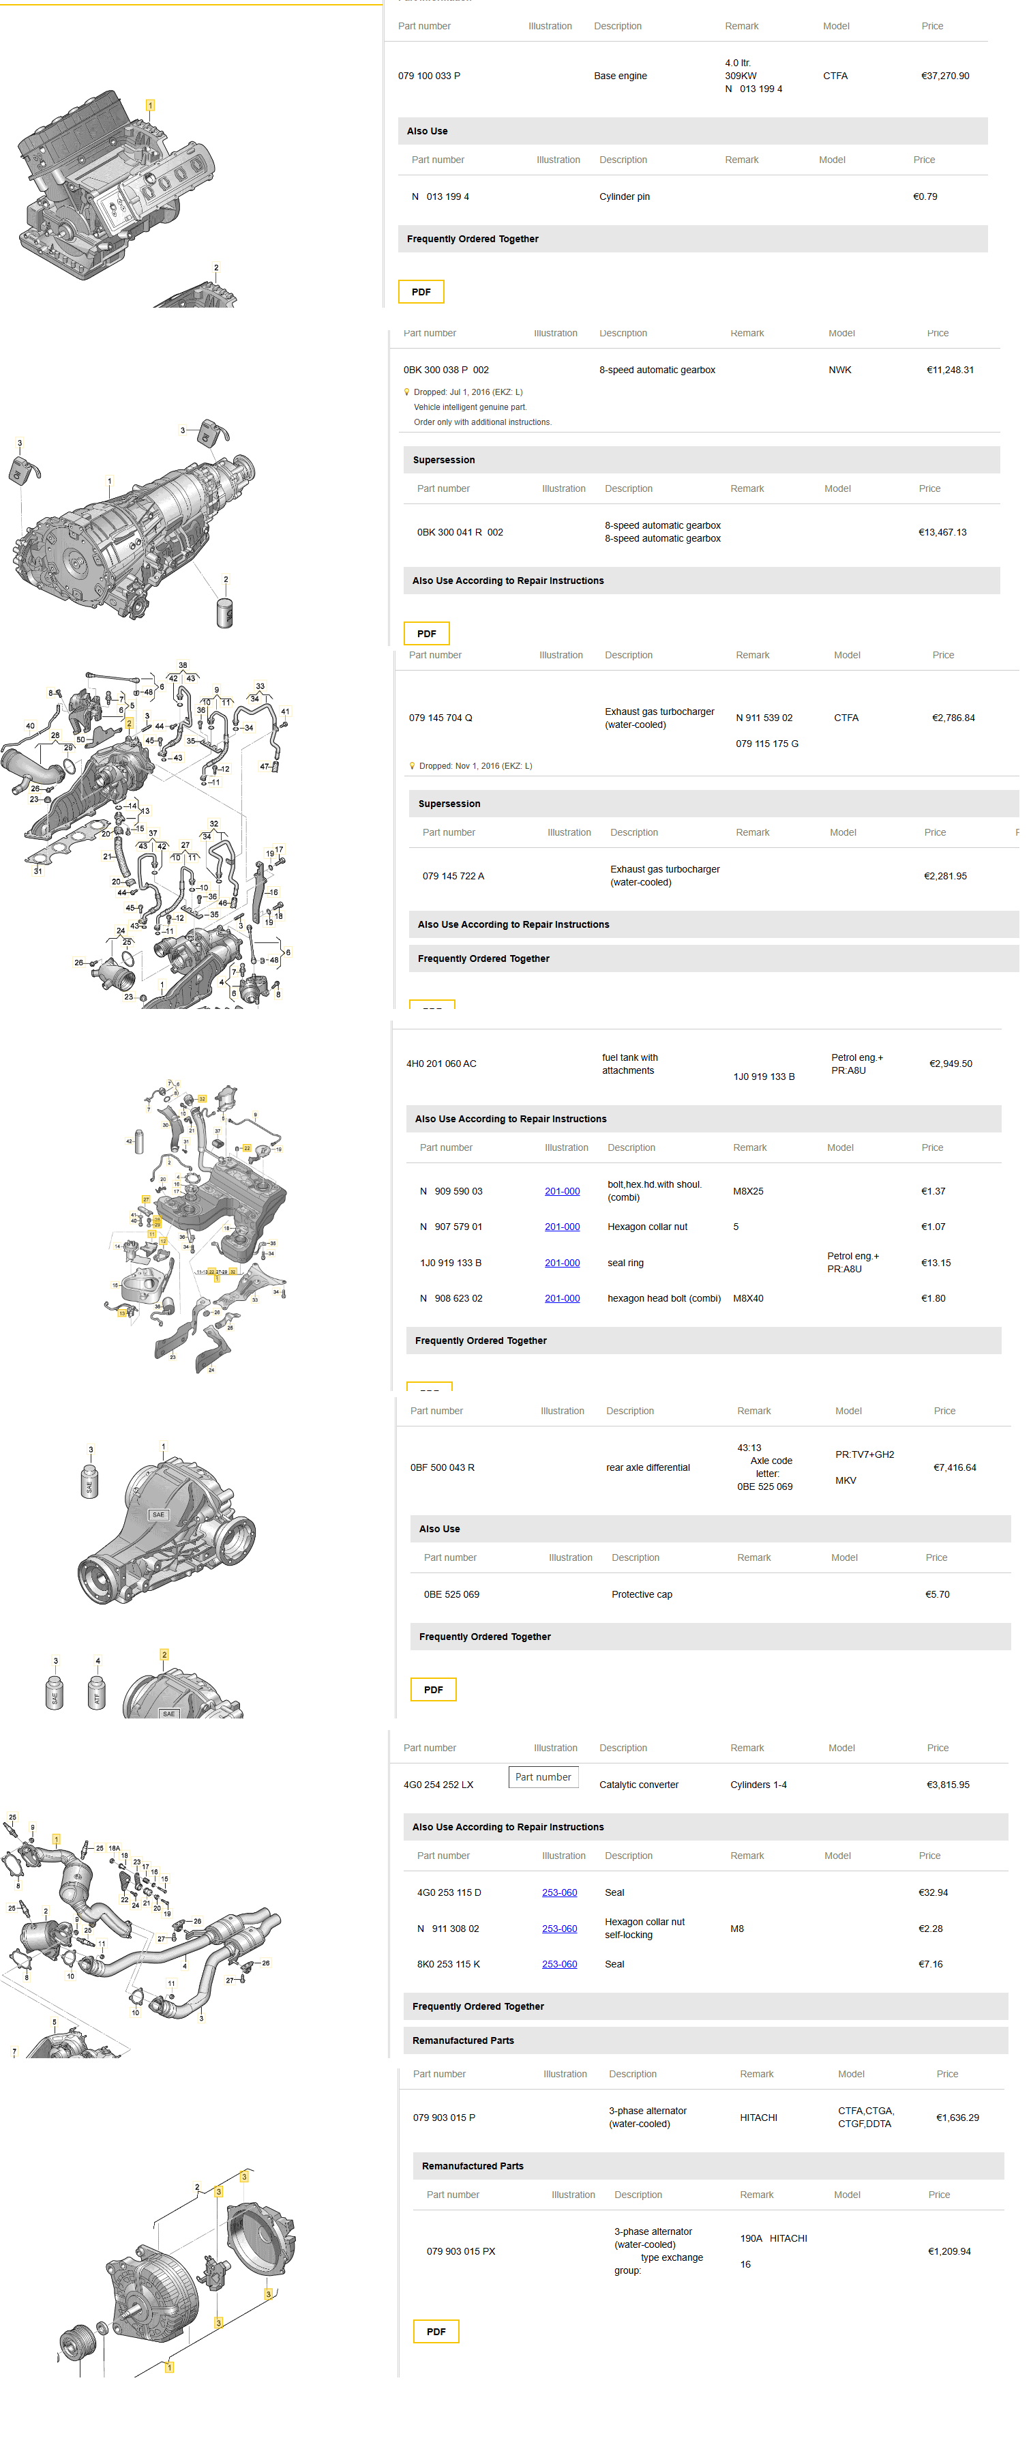Expand Remanufactured Parts under alternator 079 903 015 P
Screen dimensions: 1031x2445
pos(708,2166)
